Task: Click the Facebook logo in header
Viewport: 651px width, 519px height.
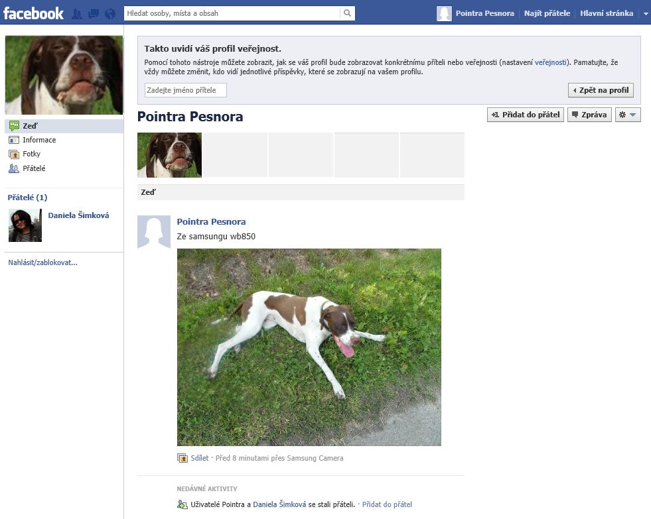Action: (x=33, y=13)
